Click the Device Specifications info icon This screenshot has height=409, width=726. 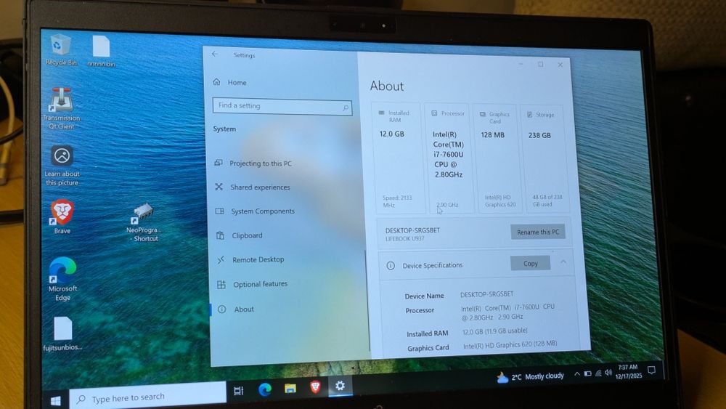tap(391, 265)
